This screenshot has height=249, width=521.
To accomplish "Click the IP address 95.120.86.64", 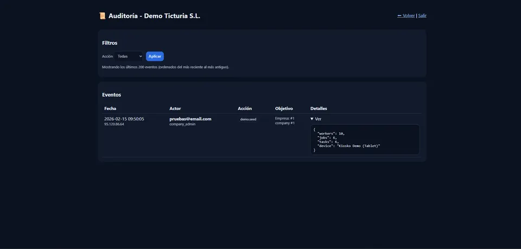I will coord(114,124).
